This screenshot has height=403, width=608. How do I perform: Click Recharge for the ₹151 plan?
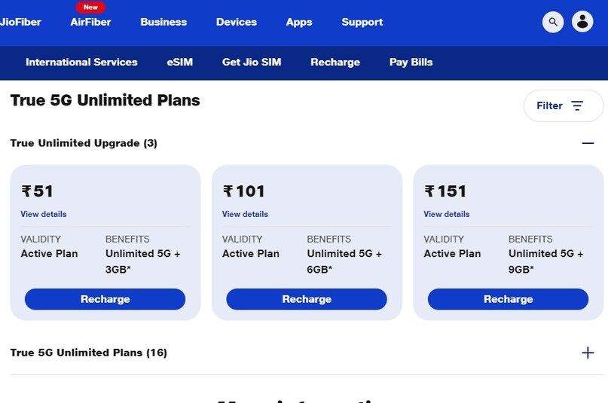tap(508, 299)
